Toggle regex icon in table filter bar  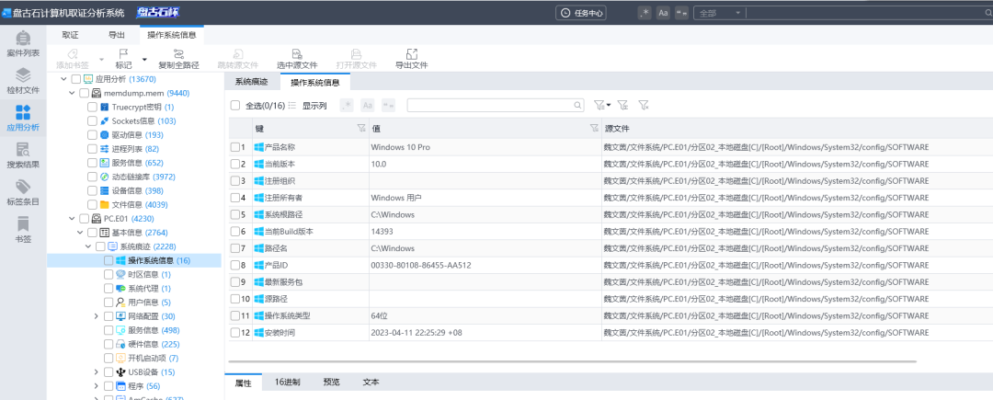click(347, 105)
